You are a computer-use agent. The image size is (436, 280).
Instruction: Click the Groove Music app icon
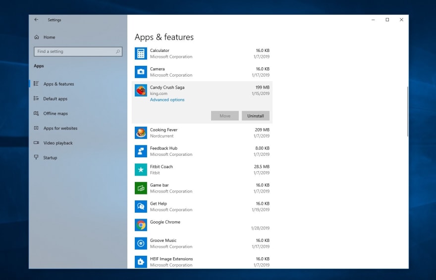141,243
